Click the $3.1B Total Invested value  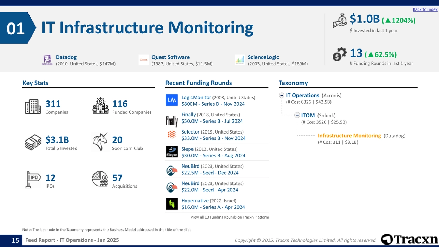57,139
